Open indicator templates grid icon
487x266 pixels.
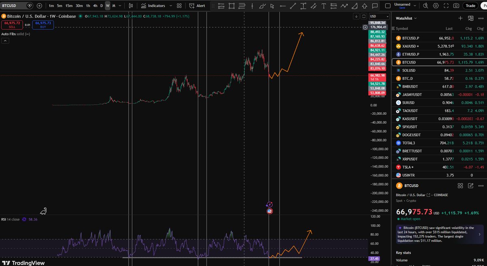click(x=179, y=6)
